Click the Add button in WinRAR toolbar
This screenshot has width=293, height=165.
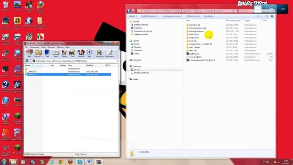coord(29,53)
